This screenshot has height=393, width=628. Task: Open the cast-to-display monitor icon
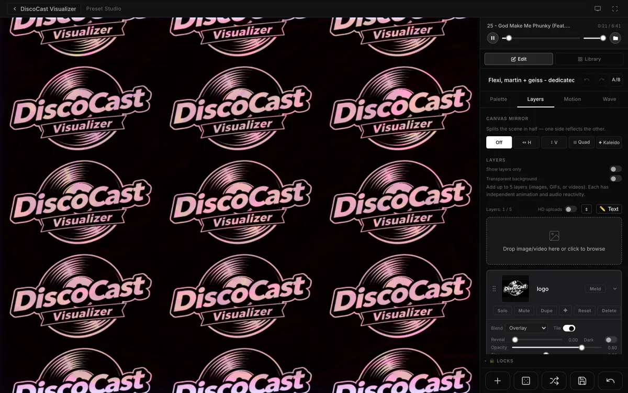click(x=598, y=9)
